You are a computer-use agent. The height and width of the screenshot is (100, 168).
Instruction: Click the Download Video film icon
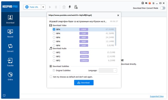pos(51,25)
